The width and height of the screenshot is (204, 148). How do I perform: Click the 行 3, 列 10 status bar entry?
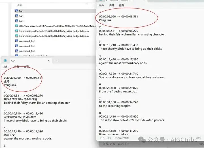[106, 138]
